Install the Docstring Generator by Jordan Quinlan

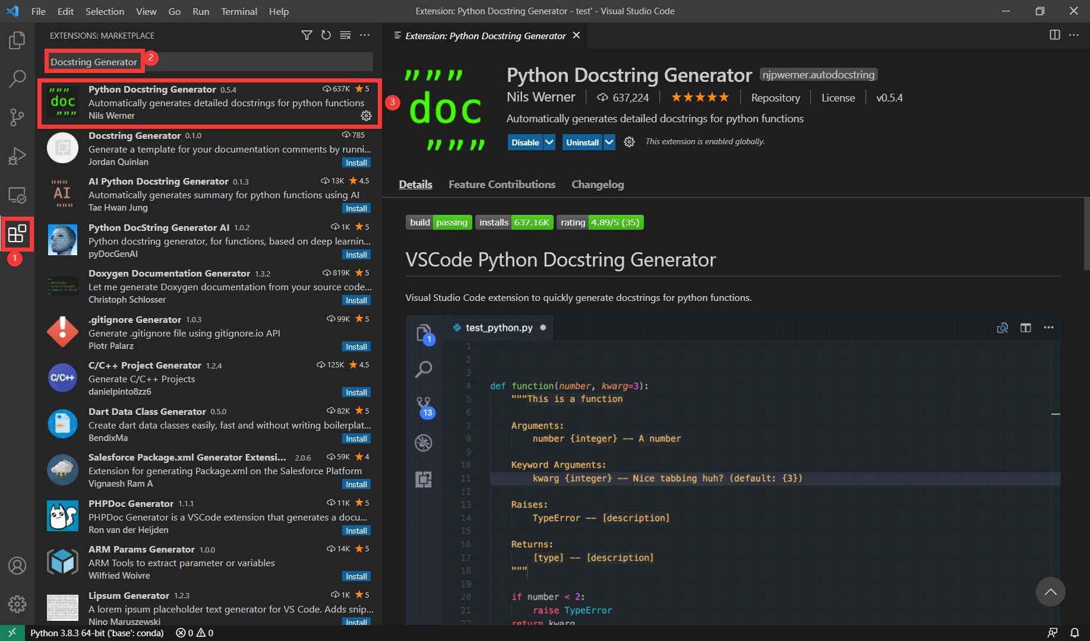pyautogui.click(x=356, y=163)
